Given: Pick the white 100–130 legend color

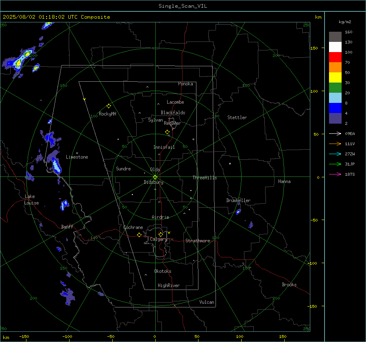Looking at the screenshot, I should [x=335, y=47].
